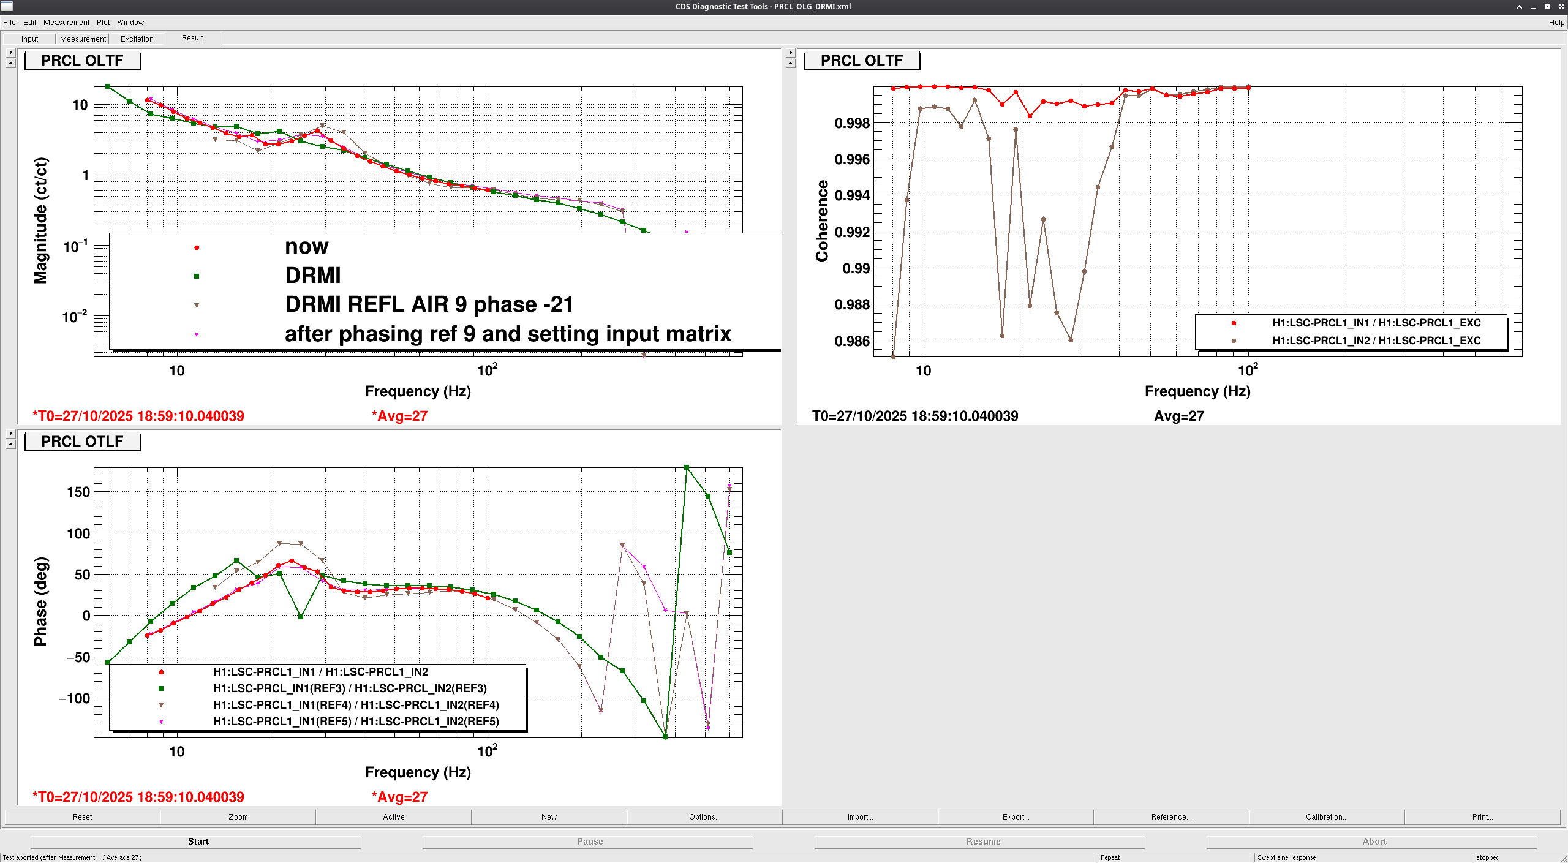Viewport: 1568px width, 863px height.
Task: Switch to the Input tab
Action: pos(29,39)
